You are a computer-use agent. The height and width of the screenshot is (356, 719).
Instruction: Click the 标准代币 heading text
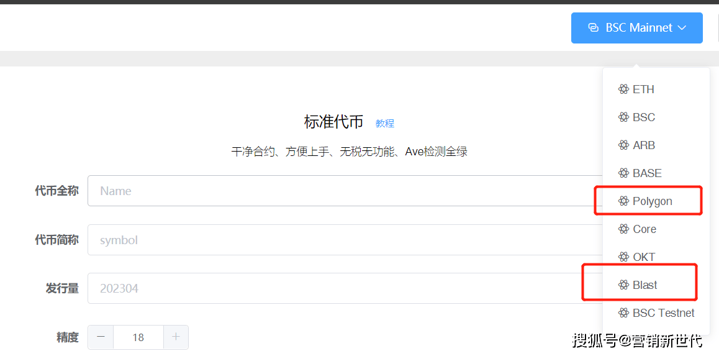point(333,122)
